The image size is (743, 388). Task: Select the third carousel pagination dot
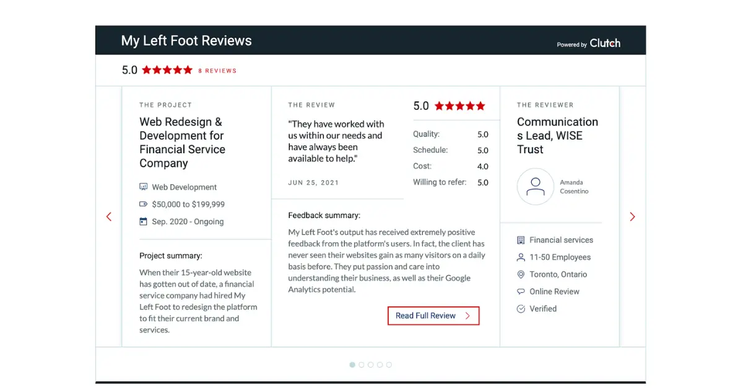pyautogui.click(x=371, y=365)
